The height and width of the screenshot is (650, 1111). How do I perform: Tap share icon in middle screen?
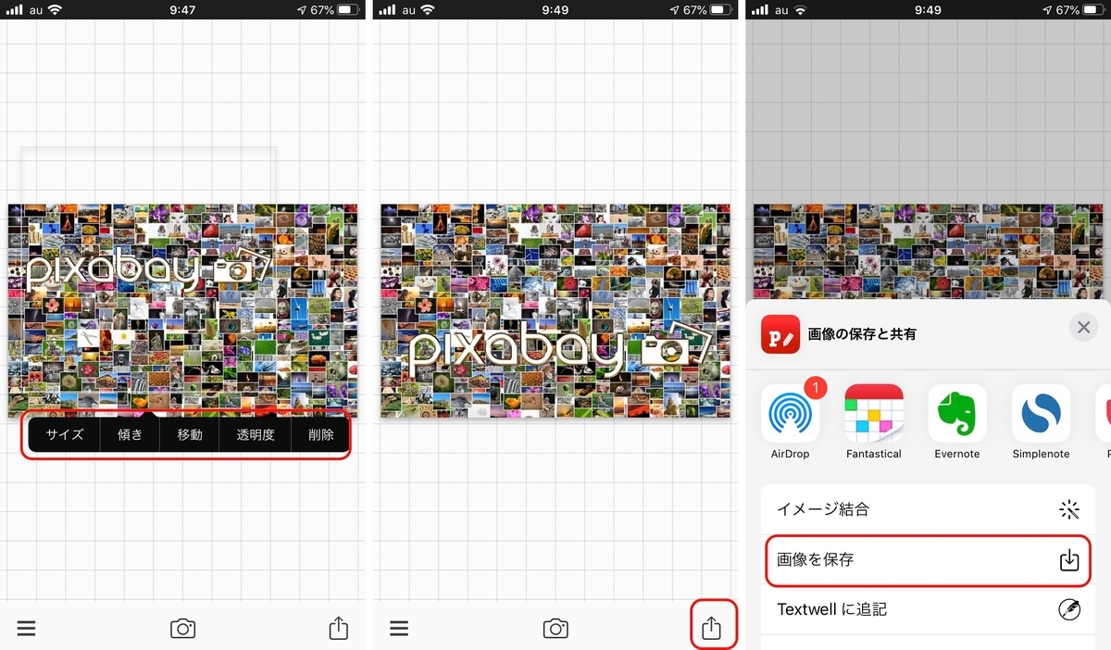pyautogui.click(x=711, y=627)
